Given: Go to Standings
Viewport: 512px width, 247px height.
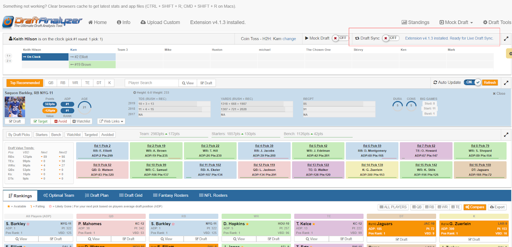Looking at the screenshot, I should pyautogui.click(x=415, y=22).
